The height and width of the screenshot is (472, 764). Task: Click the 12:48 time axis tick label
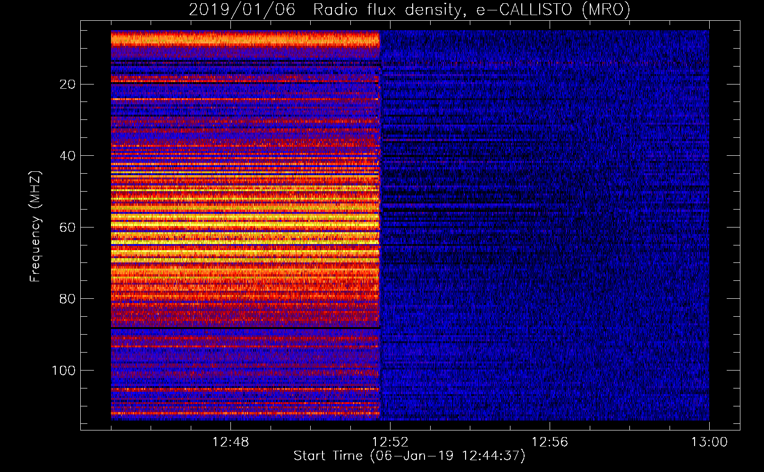pos(230,442)
